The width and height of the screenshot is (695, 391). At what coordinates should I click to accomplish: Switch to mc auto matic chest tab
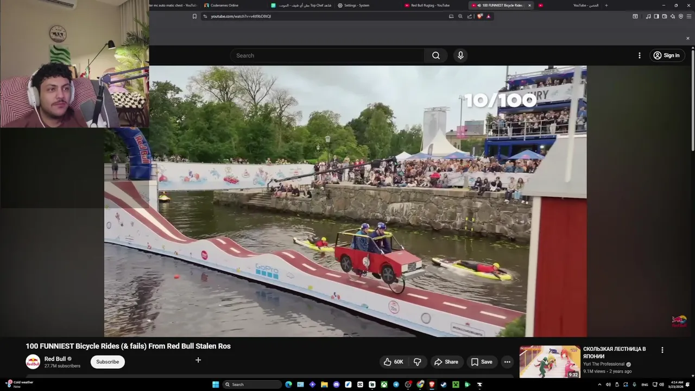174,5
